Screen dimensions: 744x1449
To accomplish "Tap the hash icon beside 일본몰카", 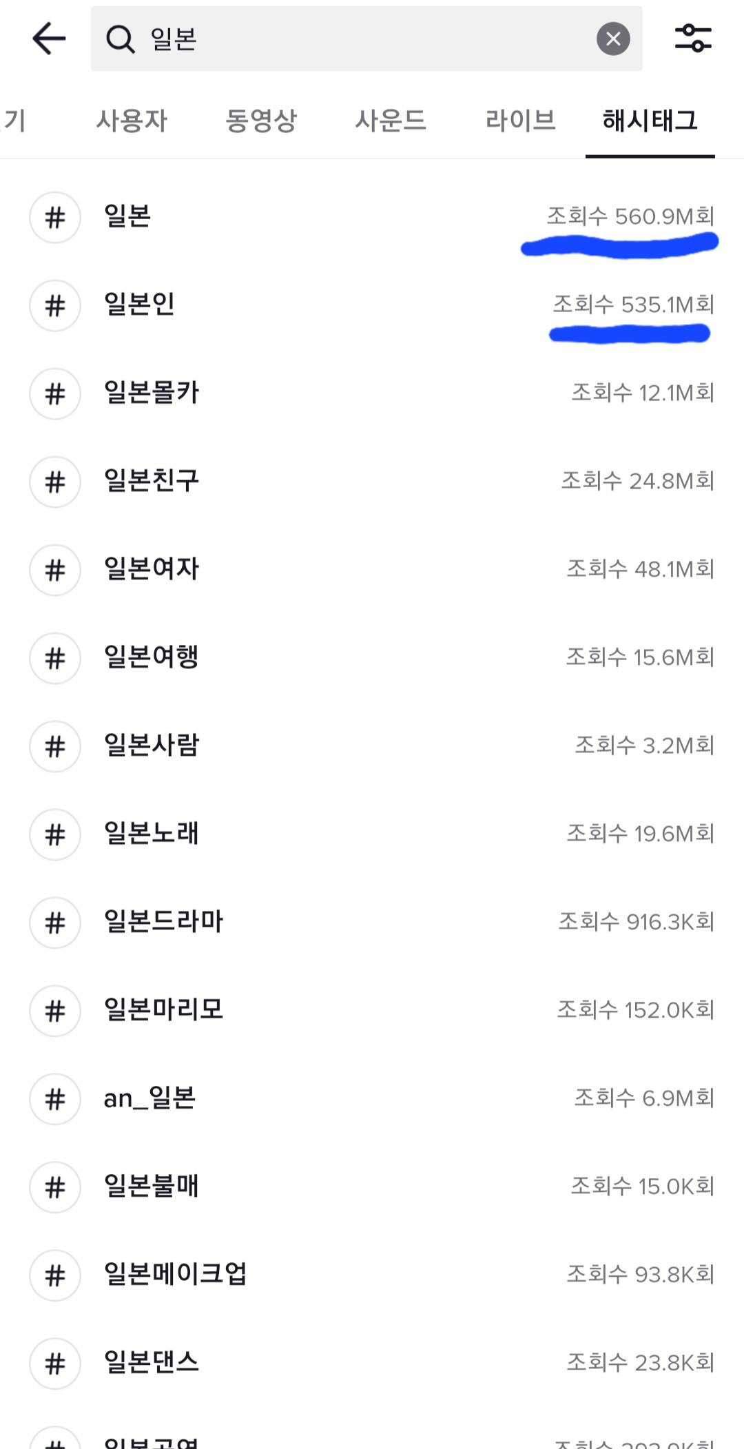I will pos(55,393).
